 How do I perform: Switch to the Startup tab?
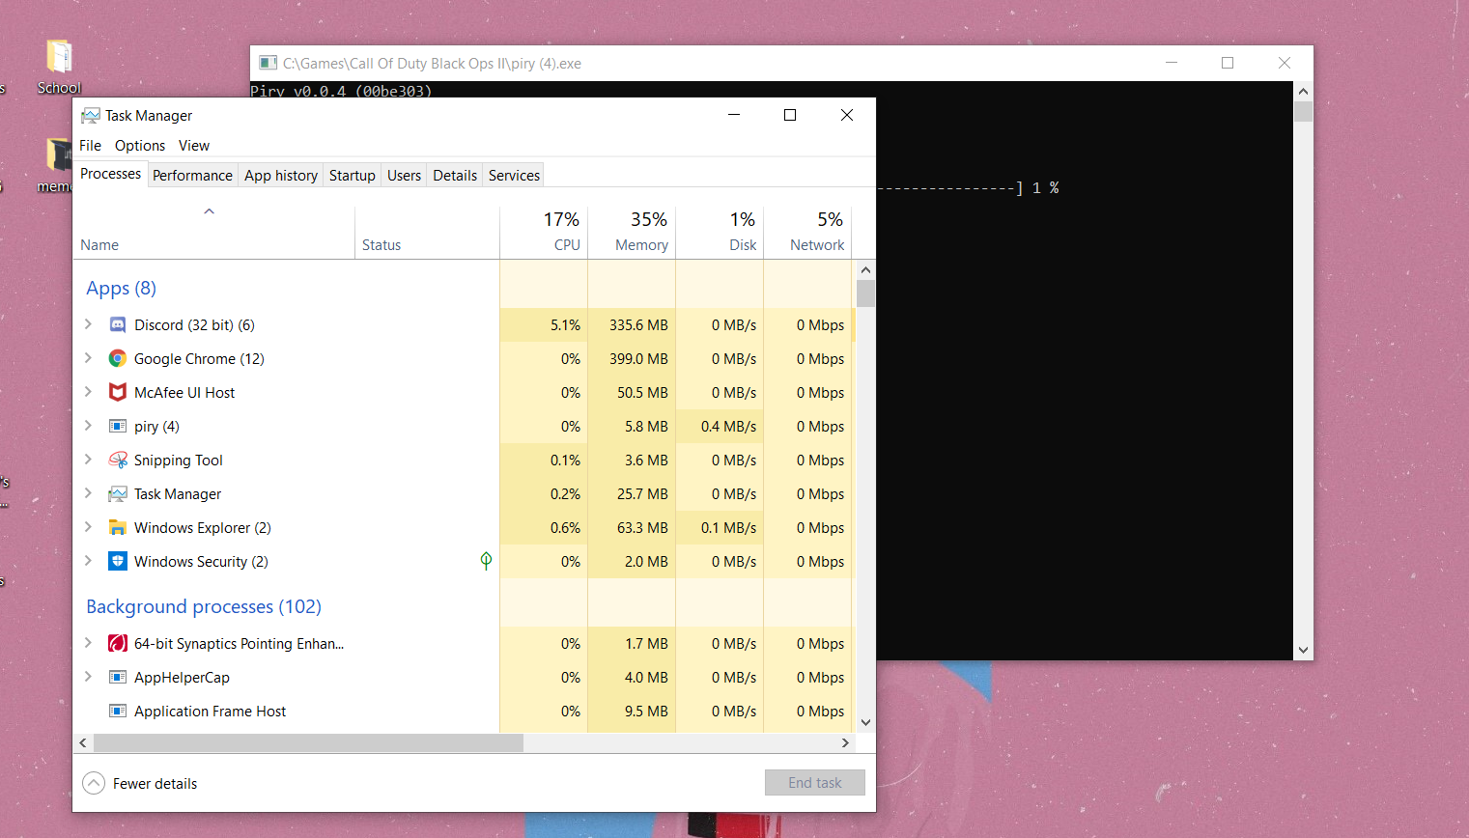[352, 176]
